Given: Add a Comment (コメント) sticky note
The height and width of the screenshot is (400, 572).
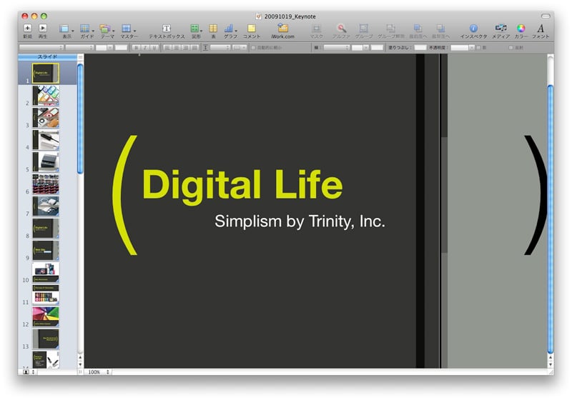Looking at the screenshot, I should (252, 29).
